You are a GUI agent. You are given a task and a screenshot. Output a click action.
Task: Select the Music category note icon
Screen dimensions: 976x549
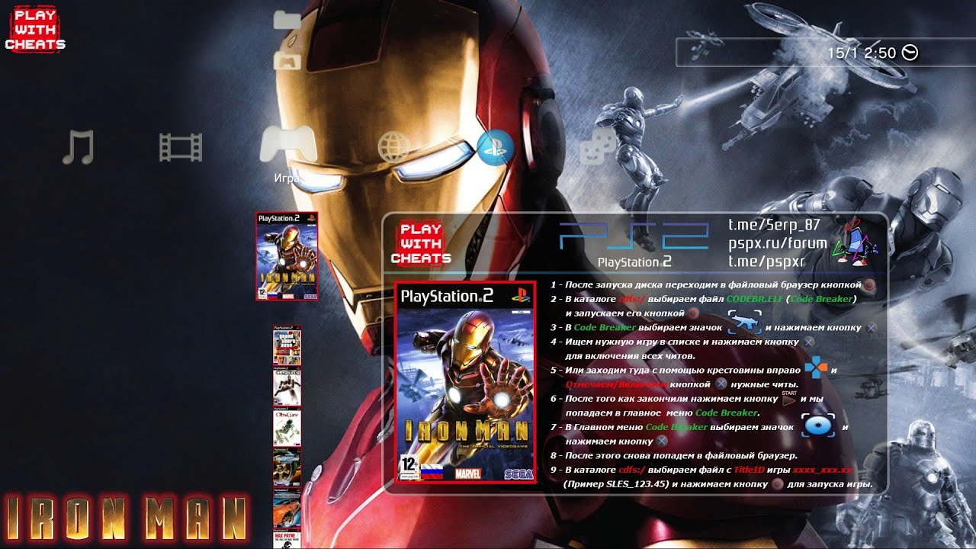(78, 146)
